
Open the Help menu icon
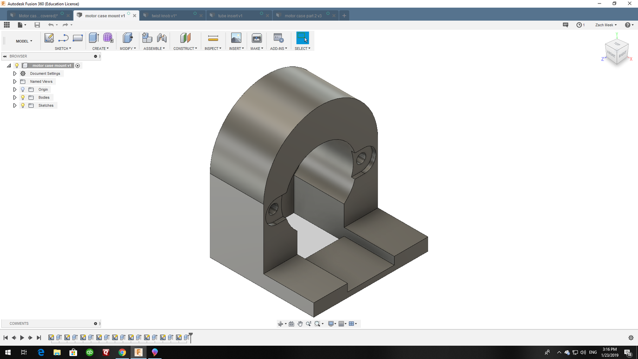click(627, 25)
